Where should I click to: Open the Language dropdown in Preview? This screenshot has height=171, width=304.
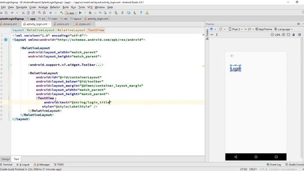pos(284,29)
